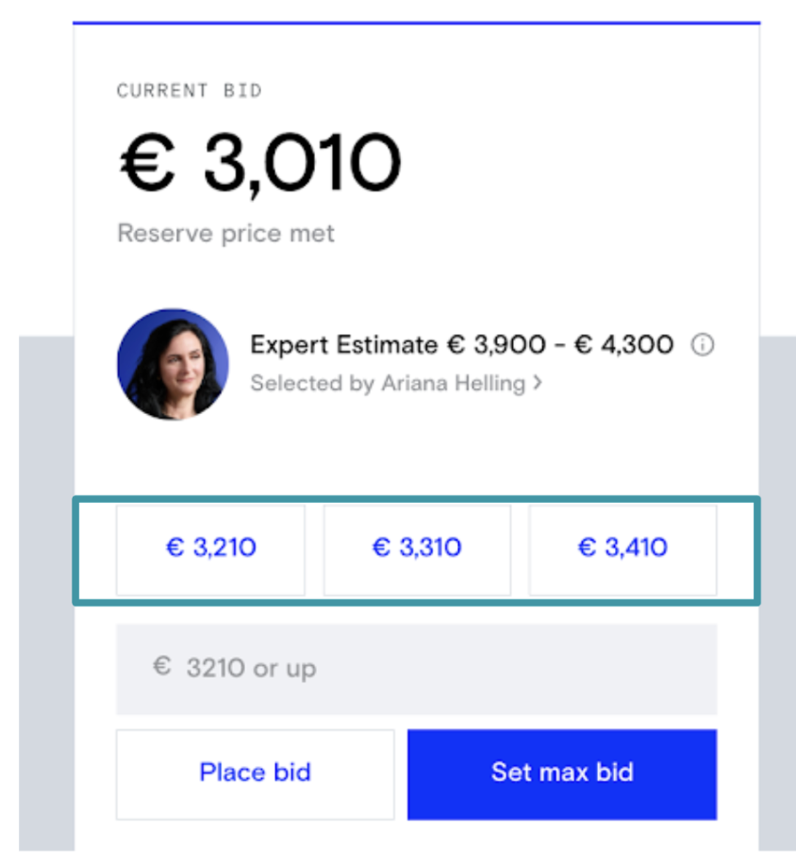Click the euro symbol inside bid field
This screenshot has height=864, width=796.
162,668
